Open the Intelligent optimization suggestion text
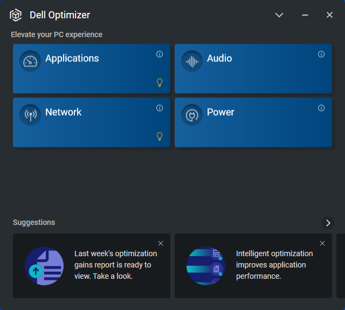The height and width of the screenshot is (310, 345). point(274,265)
